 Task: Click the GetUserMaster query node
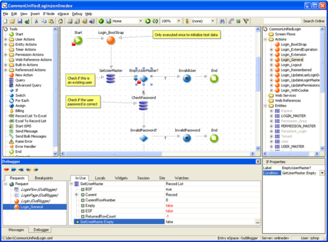pyautogui.click(x=111, y=78)
